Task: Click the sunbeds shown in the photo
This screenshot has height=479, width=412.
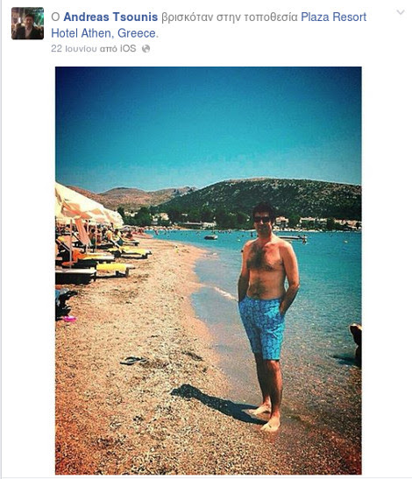Action: coord(98,260)
